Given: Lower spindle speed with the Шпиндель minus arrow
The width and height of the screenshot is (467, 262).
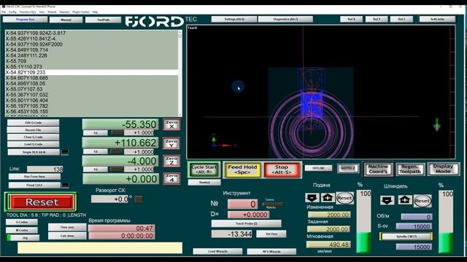Looking at the screenshot, I should coord(387,201).
